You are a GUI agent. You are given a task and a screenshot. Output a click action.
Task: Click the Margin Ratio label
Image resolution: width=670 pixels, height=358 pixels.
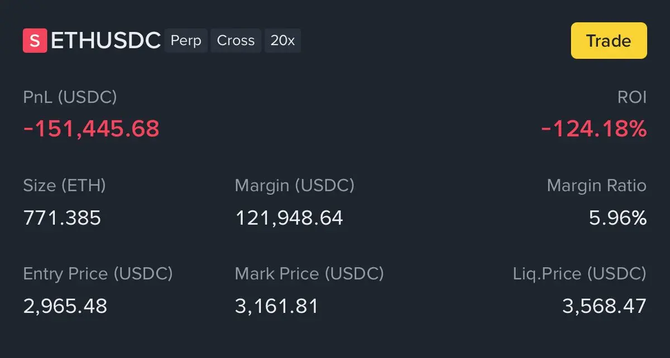click(x=596, y=186)
